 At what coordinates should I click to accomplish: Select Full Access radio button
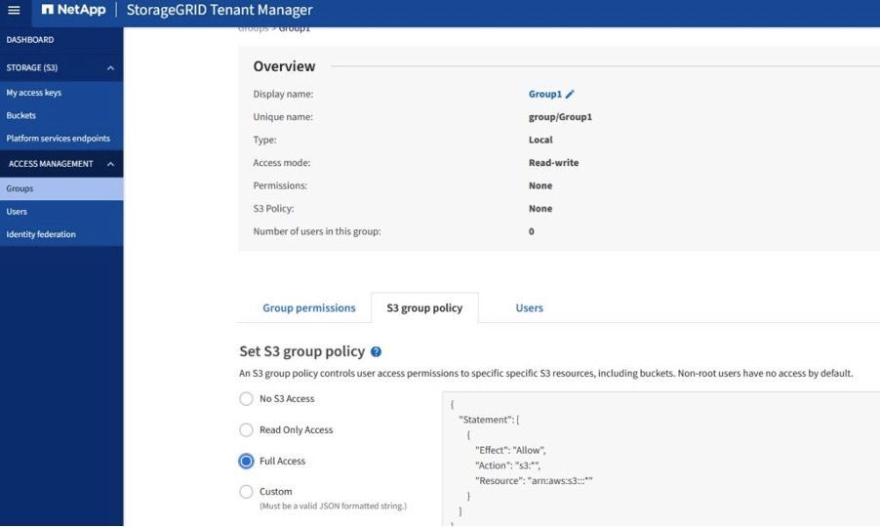[247, 462]
